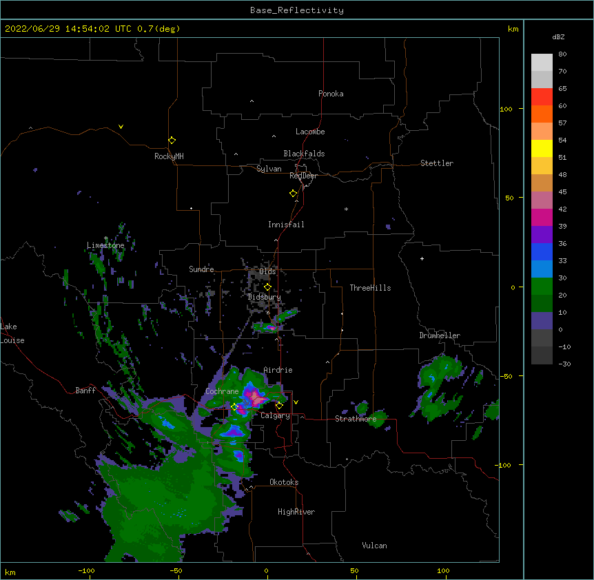Image resolution: width=594 pixels, height=580 pixels.
Task: Click the Ponoka city label
Action: point(331,94)
